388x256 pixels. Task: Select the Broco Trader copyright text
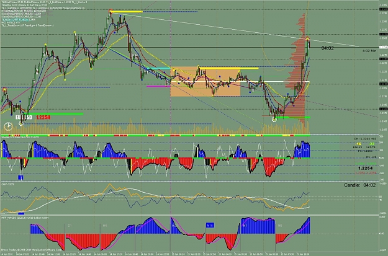[x=32, y=250]
